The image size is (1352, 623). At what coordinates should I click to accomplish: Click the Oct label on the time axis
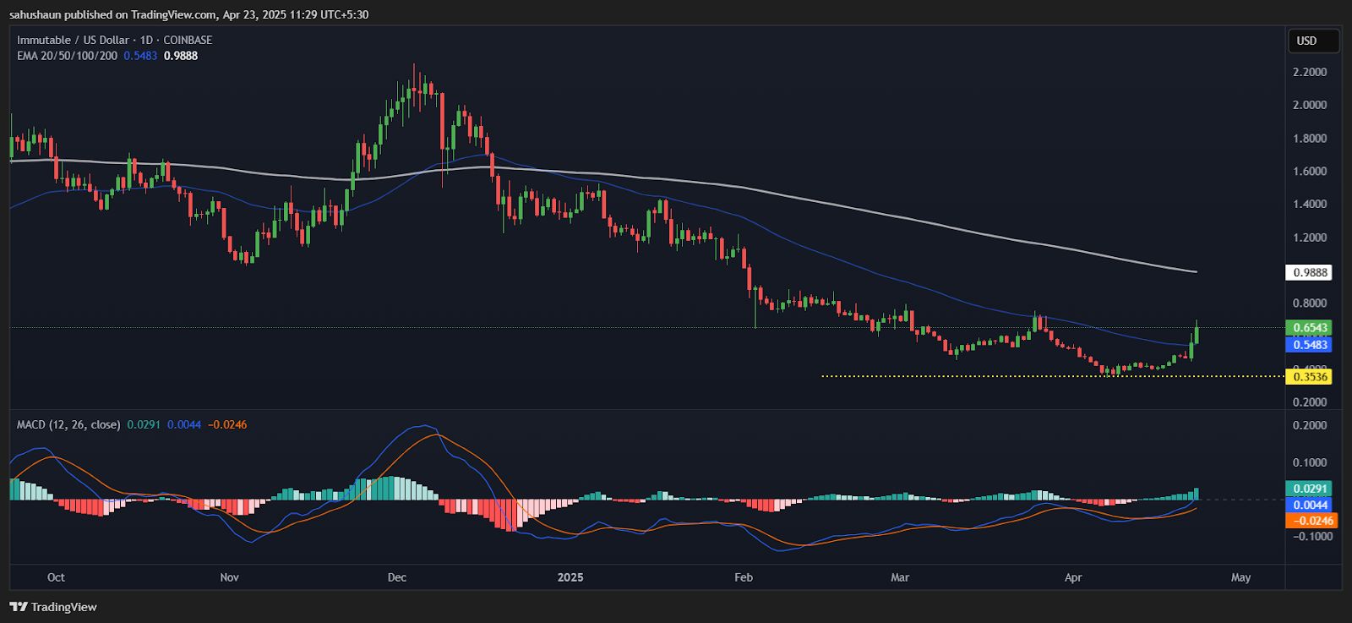56,577
